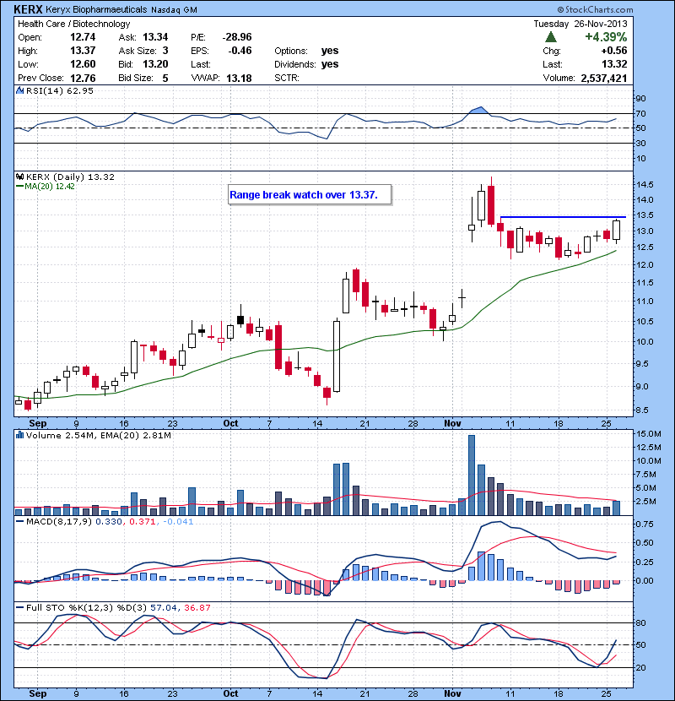Click the 0.371 MACD signal value
The image size is (675, 701).
pyautogui.click(x=143, y=521)
